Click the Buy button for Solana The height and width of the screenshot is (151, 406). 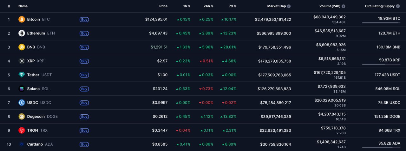pyautogui.click(x=84, y=89)
